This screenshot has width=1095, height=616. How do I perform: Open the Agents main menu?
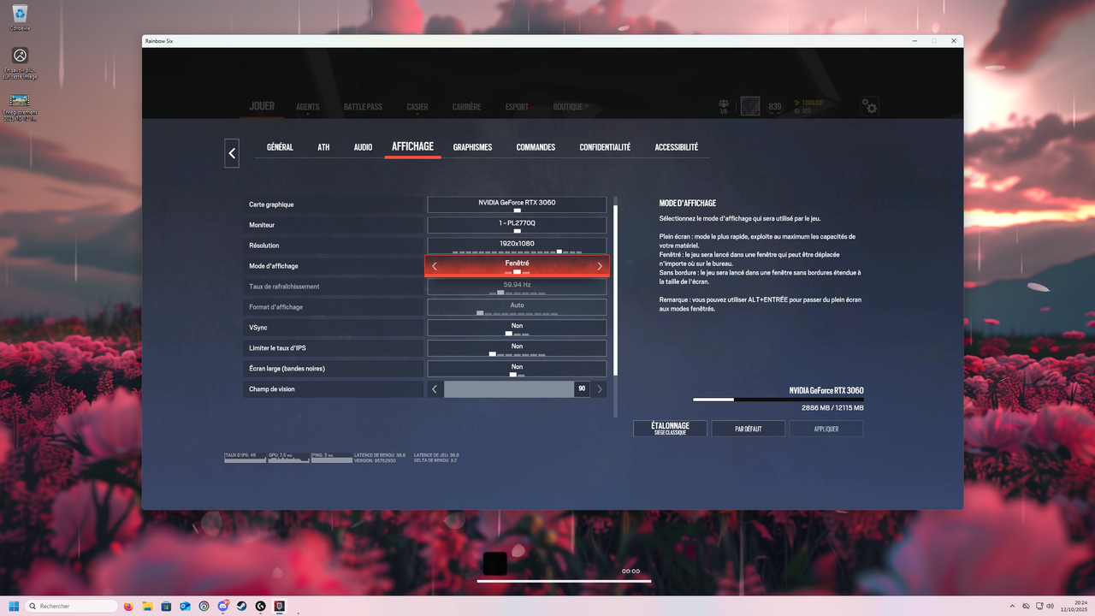coord(307,107)
